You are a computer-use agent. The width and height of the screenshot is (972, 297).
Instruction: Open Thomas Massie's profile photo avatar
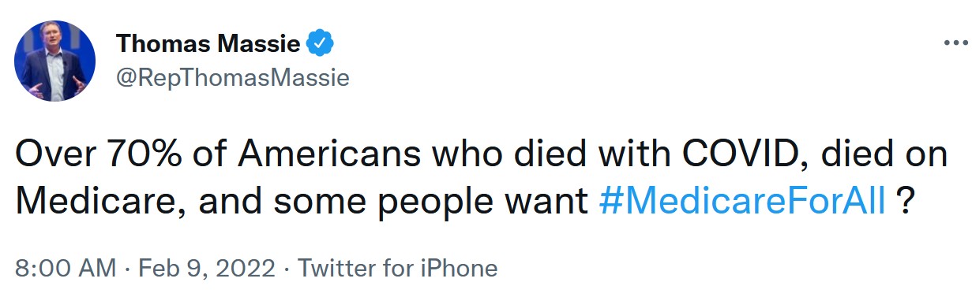click(x=55, y=61)
